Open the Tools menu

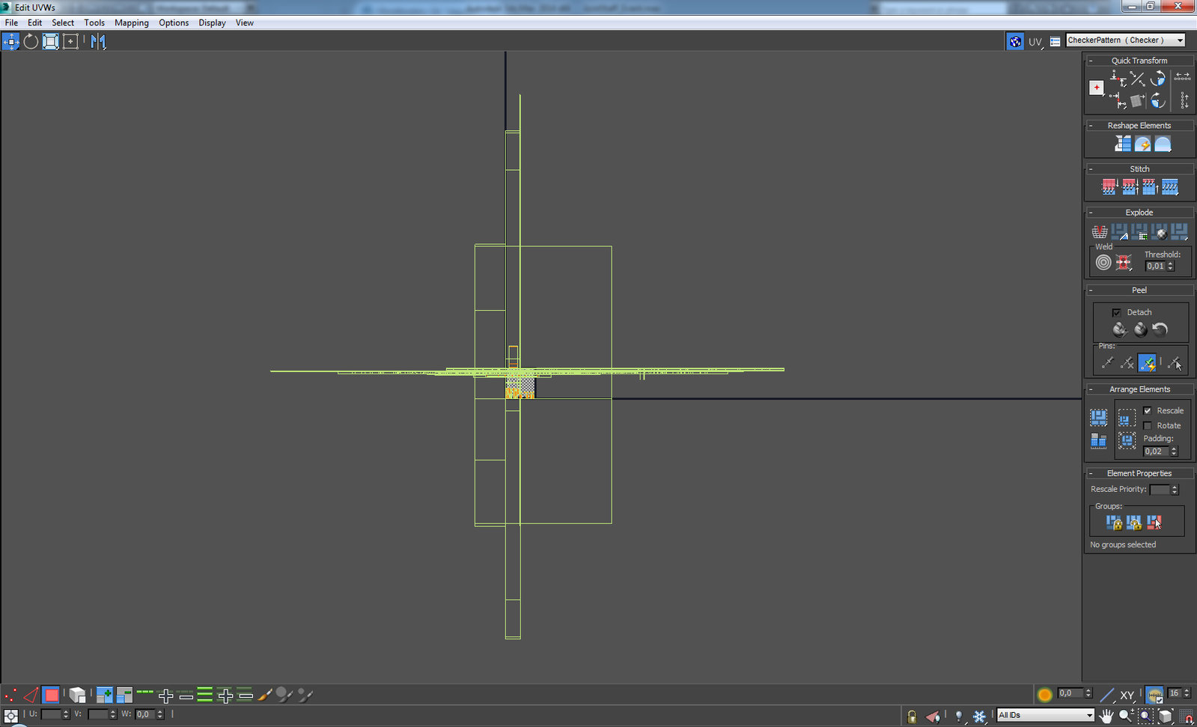[x=94, y=22]
